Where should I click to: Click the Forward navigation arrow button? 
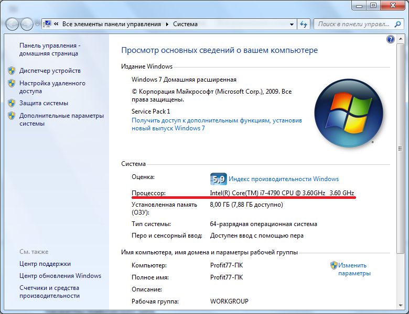(26, 24)
